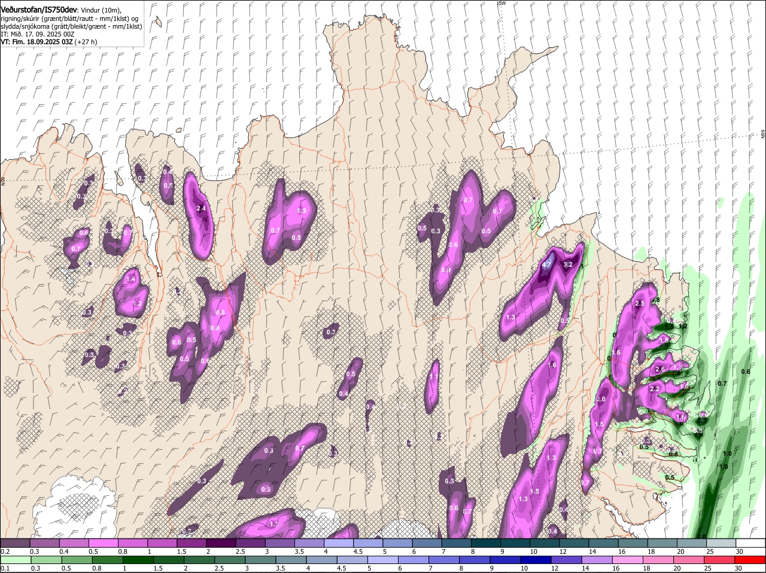Select the 'VT: Fim. 18.09.2025 03Z (+27 h)' line

coord(49,42)
